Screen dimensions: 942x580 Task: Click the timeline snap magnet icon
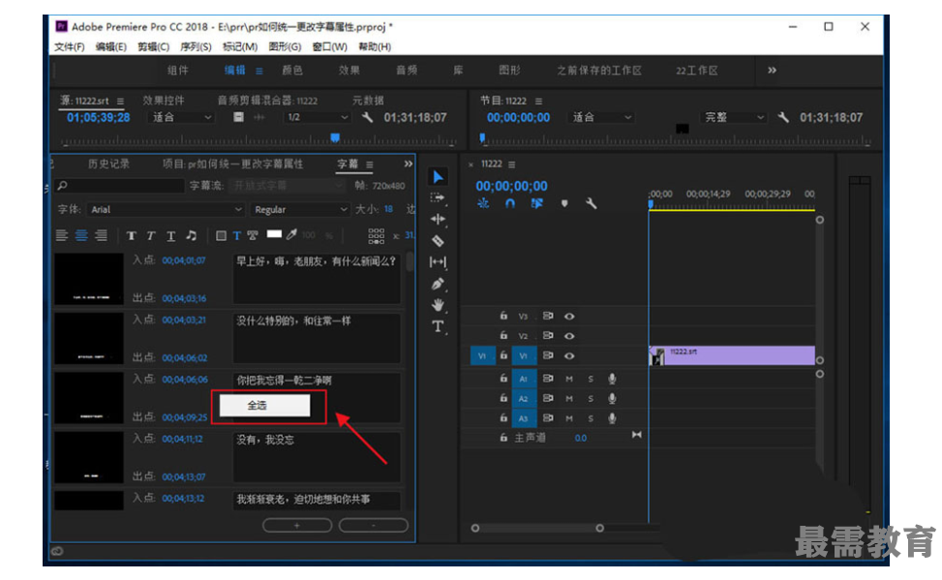pyautogui.click(x=510, y=204)
